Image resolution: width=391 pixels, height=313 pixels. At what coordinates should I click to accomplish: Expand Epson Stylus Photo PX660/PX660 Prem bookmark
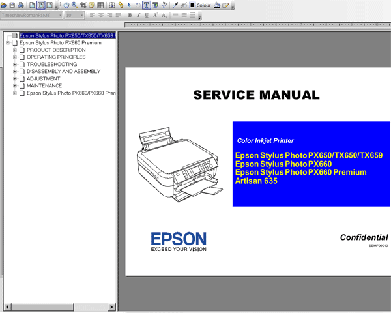(x=15, y=93)
